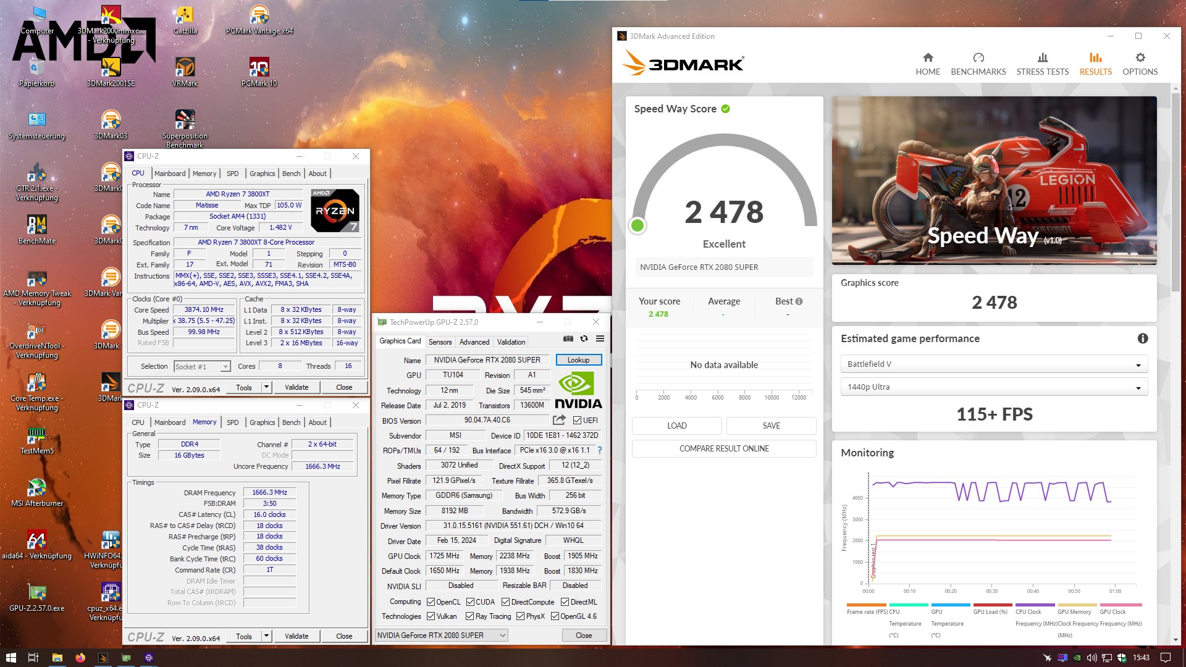Open BenchMate desktop icon

(x=36, y=230)
